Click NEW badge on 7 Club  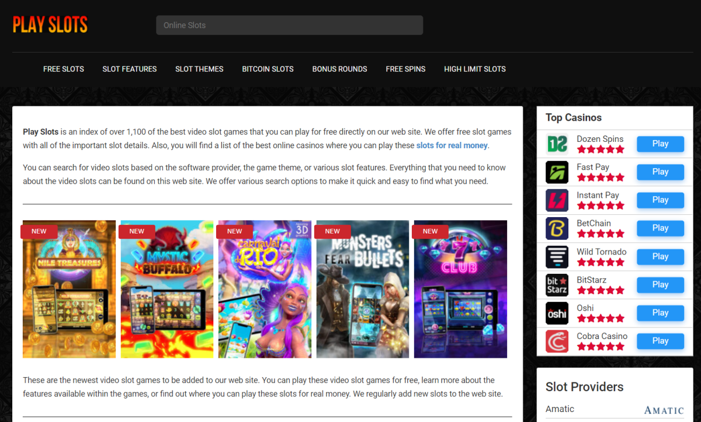[x=430, y=231]
